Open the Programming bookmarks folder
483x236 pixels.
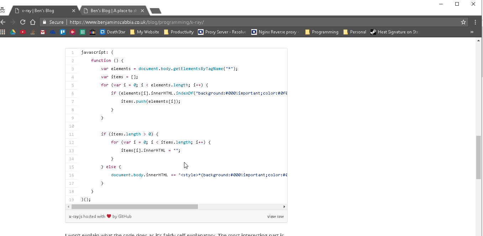pos(321,32)
